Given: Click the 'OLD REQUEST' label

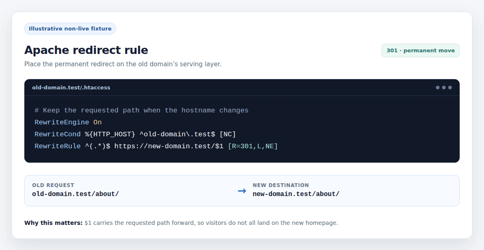Looking at the screenshot, I should pos(53,185).
